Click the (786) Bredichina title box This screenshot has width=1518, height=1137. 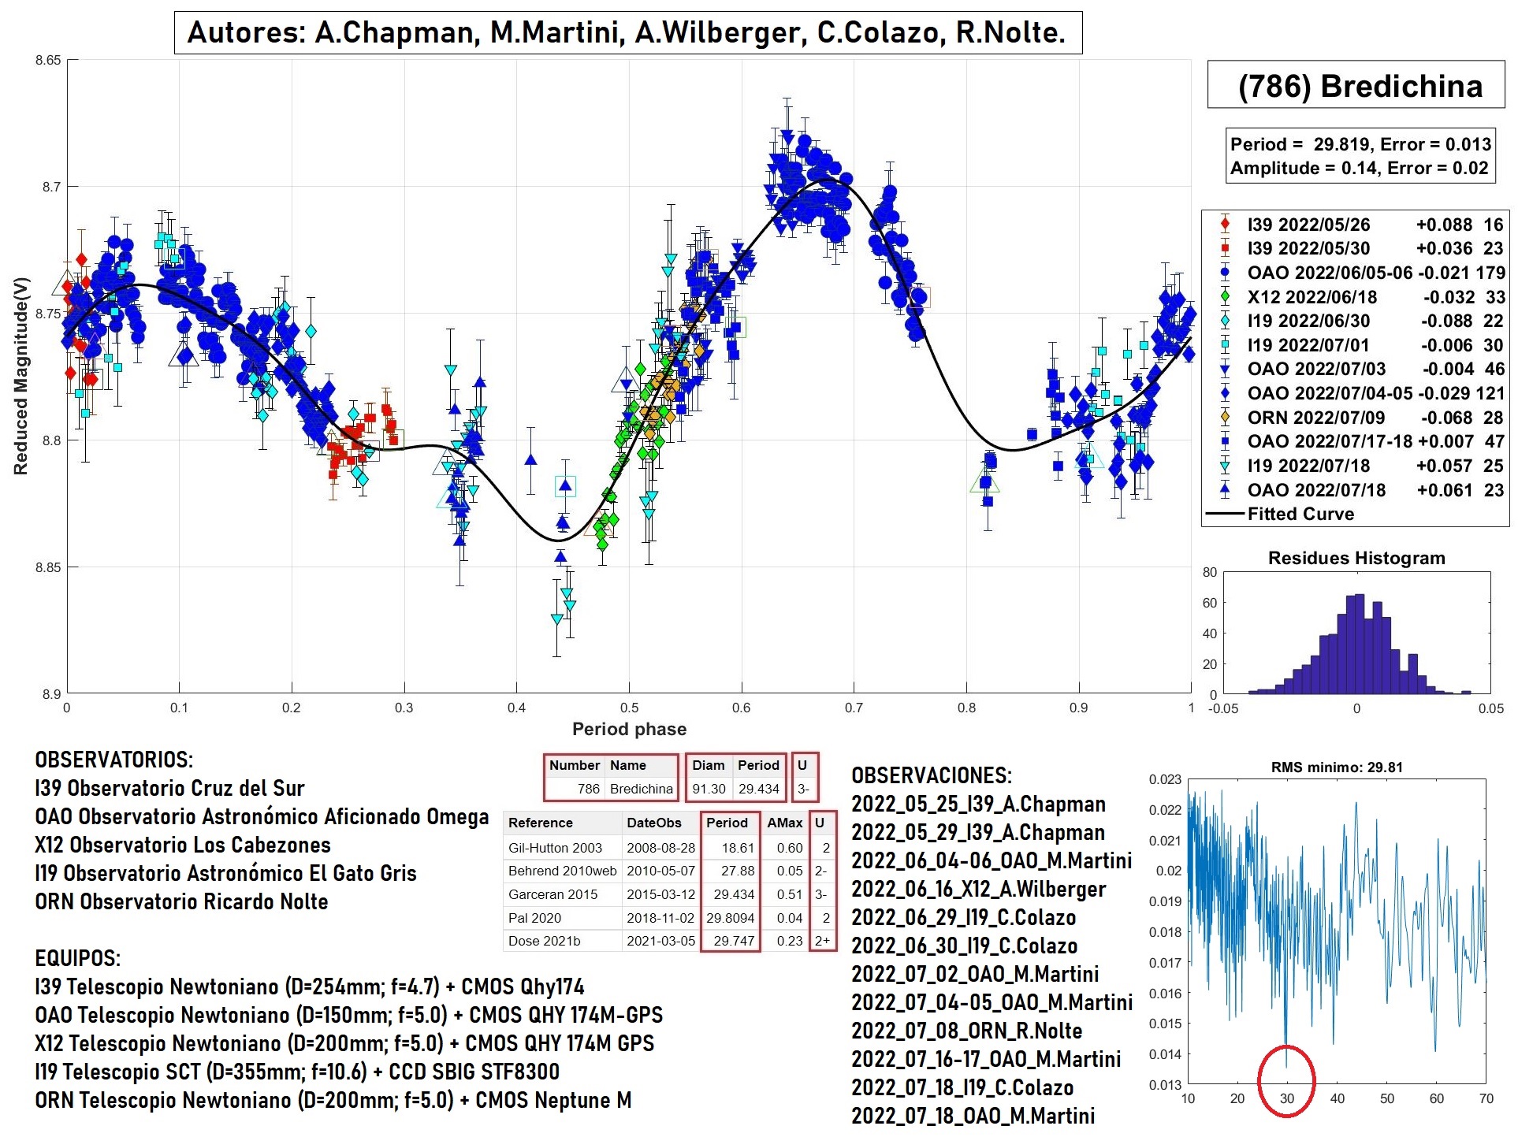coord(1356,85)
